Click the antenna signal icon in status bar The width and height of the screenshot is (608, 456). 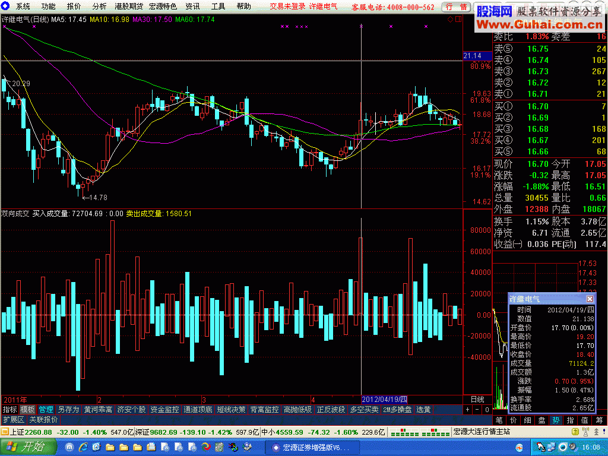tap(586, 432)
